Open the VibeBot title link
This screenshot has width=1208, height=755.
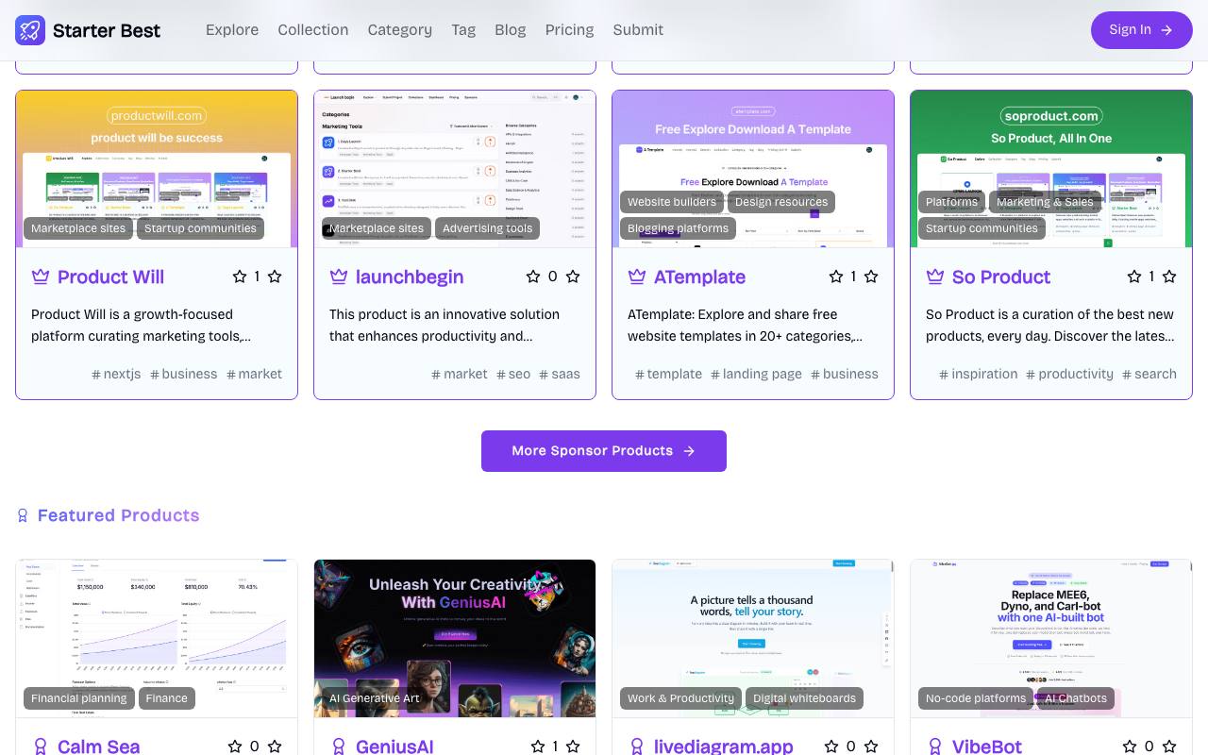pyautogui.click(x=987, y=747)
